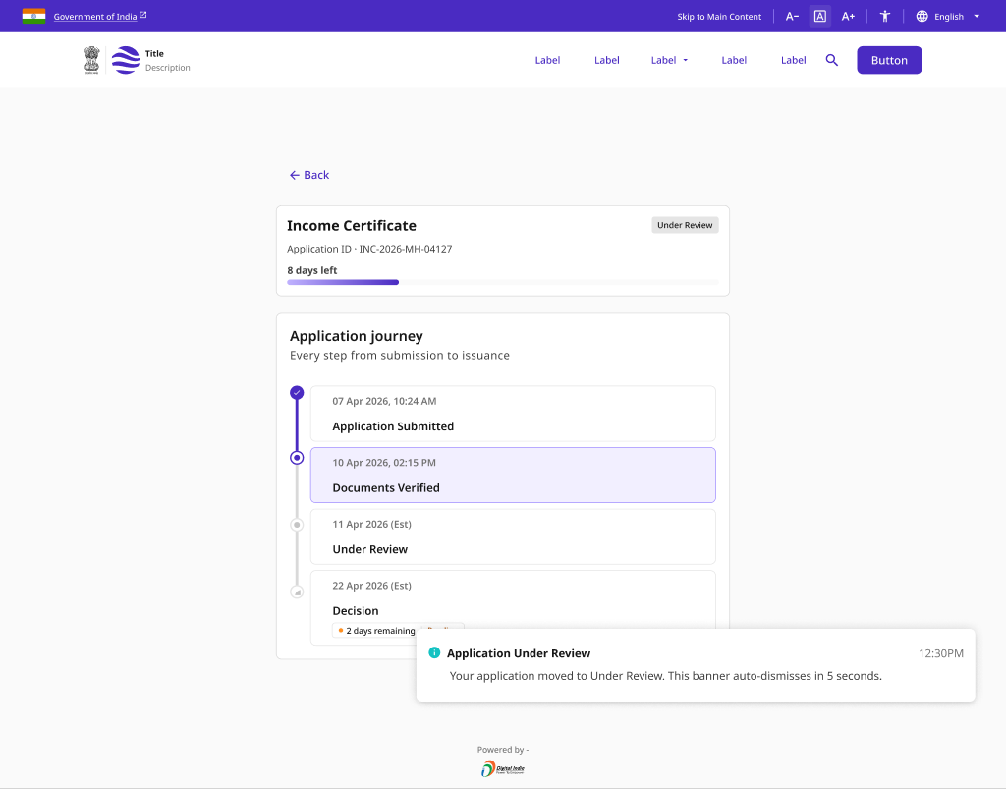Click Application Under Review toast title
The image size is (1006, 789).
coord(519,653)
